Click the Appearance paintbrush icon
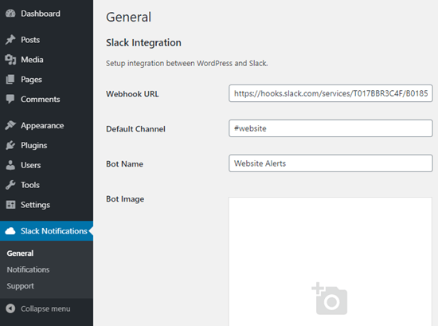This screenshot has height=326, width=438. tap(10, 125)
